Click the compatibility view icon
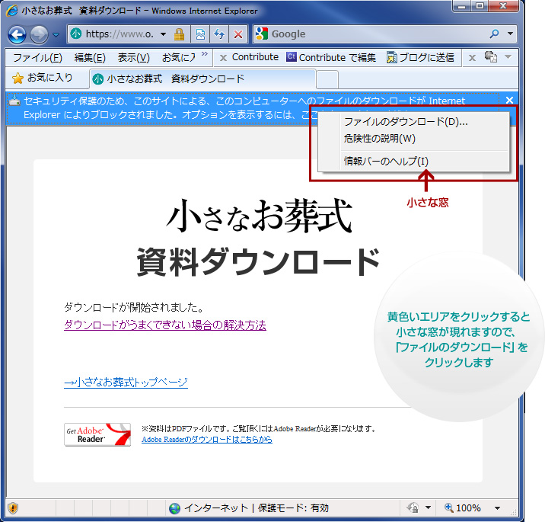The width and height of the screenshot is (545, 522). click(x=200, y=34)
